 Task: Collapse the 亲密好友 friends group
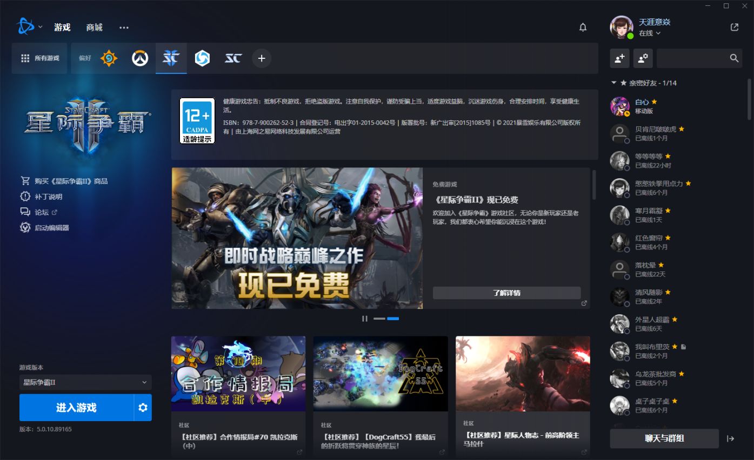[x=614, y=83]
